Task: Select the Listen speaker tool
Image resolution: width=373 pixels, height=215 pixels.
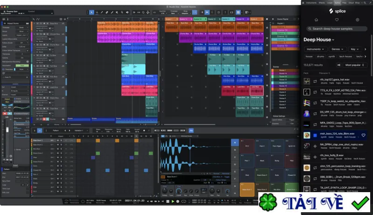Action: point(127,13)
